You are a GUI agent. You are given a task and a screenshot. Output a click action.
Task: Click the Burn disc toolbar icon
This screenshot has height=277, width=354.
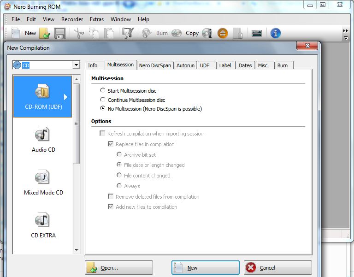pos(146,33)
